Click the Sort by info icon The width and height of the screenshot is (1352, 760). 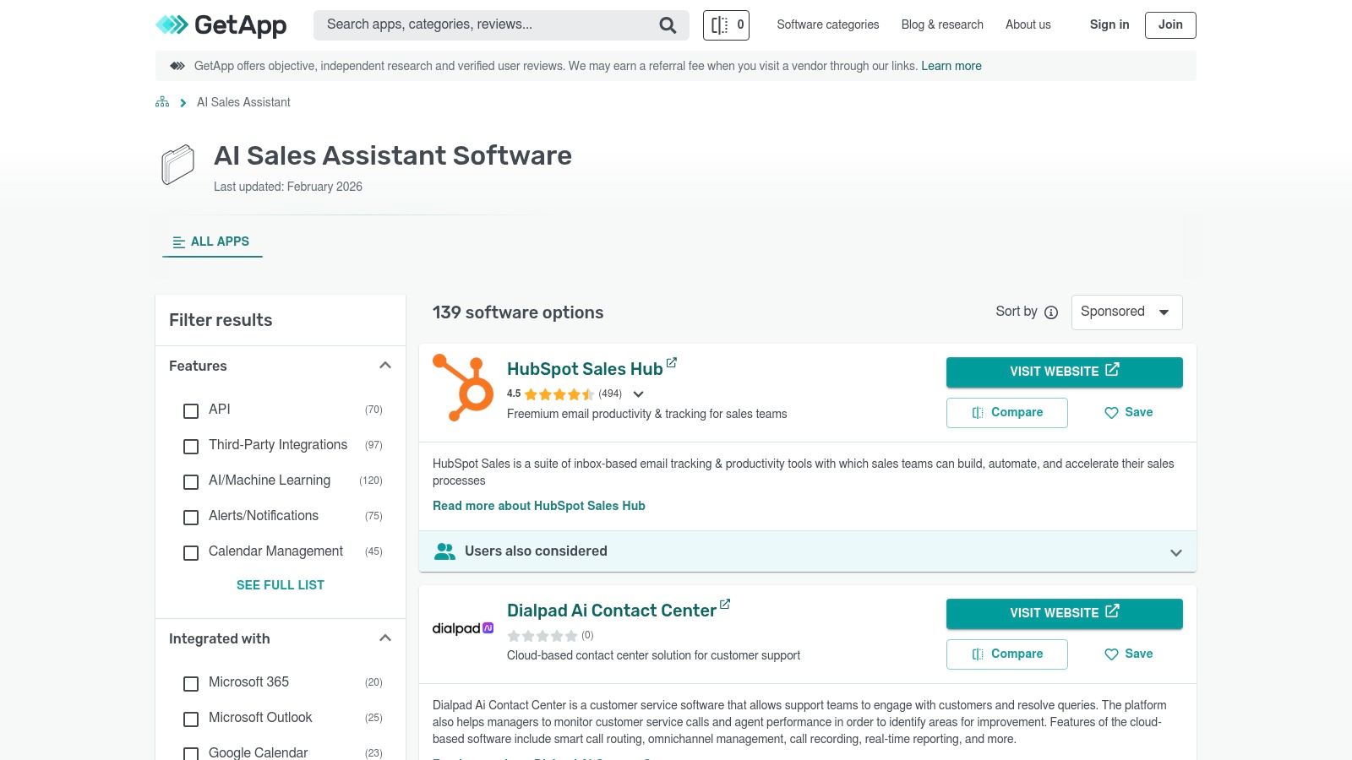click(1051, 312)
